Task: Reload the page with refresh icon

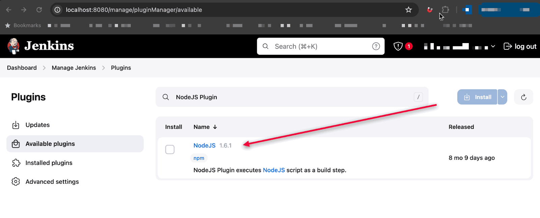Action: click(x=39, y=10)
